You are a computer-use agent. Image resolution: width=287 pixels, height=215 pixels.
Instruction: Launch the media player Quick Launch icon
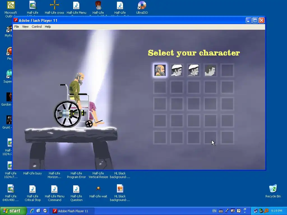(x=45, y=211)
